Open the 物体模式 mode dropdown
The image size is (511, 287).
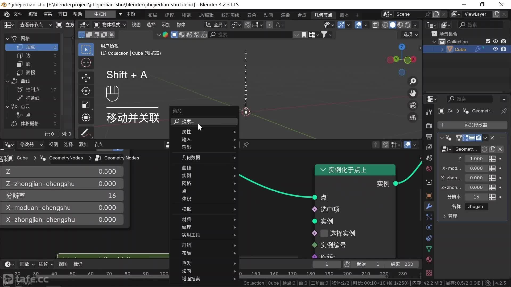pyautogui.click(x=110, y=25)
